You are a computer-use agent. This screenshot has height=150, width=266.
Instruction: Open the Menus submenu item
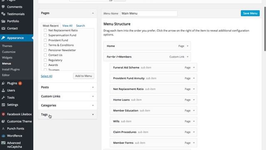(7, 63)
